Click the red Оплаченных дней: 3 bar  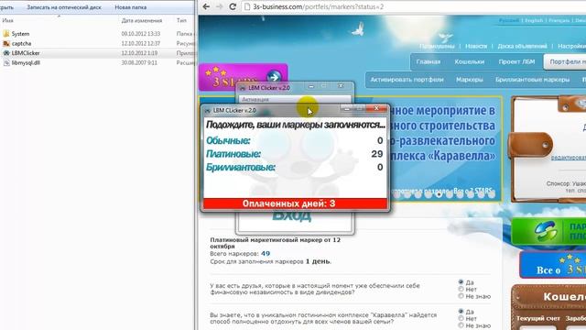pos(295,203)
